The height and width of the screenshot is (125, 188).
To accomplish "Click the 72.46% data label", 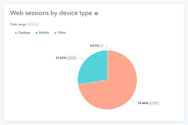I will coord(143,103).
